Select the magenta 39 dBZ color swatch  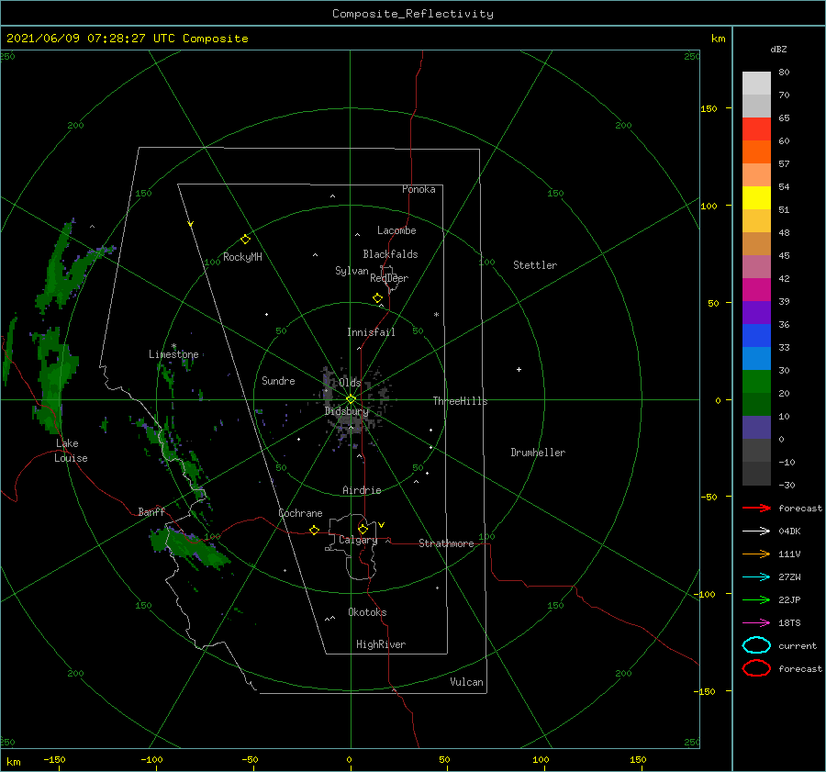tap(756, 289)
